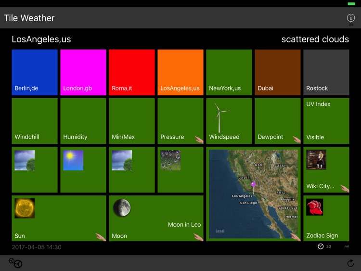
Task: Click the pointing hand on the Moon tile
Action: [x=198, y=237]
